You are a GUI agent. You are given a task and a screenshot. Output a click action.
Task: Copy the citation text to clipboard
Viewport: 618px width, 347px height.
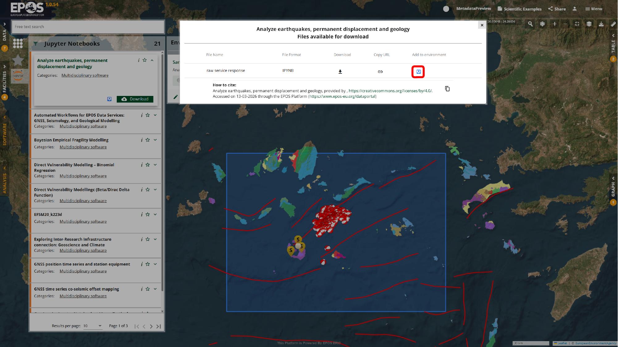pos(447,89)
